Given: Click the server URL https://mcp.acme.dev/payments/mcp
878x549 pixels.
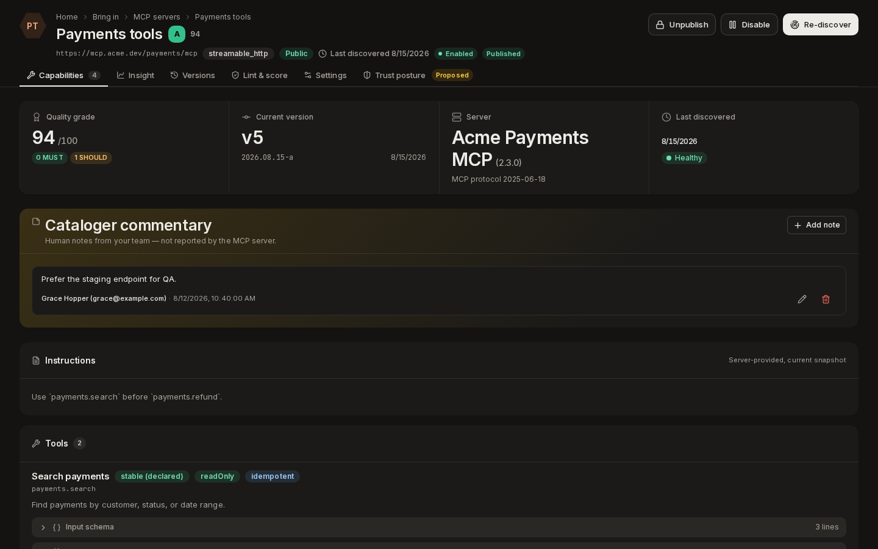Looking at the screenshot, I should [127, 54].
